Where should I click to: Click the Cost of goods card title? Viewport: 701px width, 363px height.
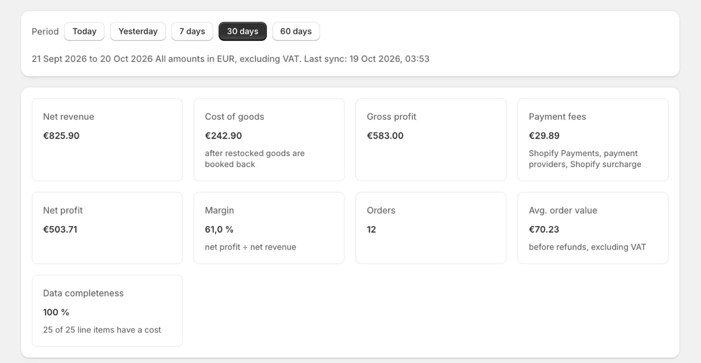coord(234,117)
